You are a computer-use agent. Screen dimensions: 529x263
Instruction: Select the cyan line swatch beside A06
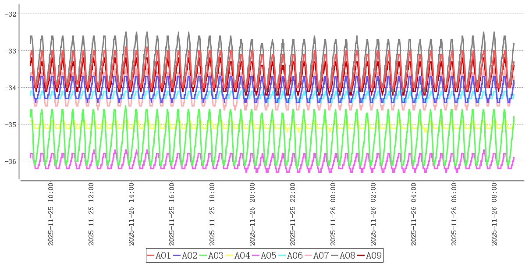[x=282, y=256]
